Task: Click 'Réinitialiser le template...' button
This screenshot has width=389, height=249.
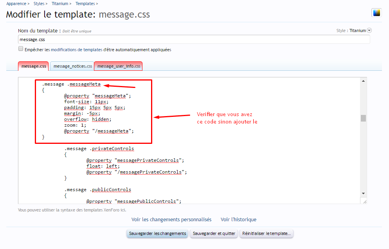Action: pos(267,233)
